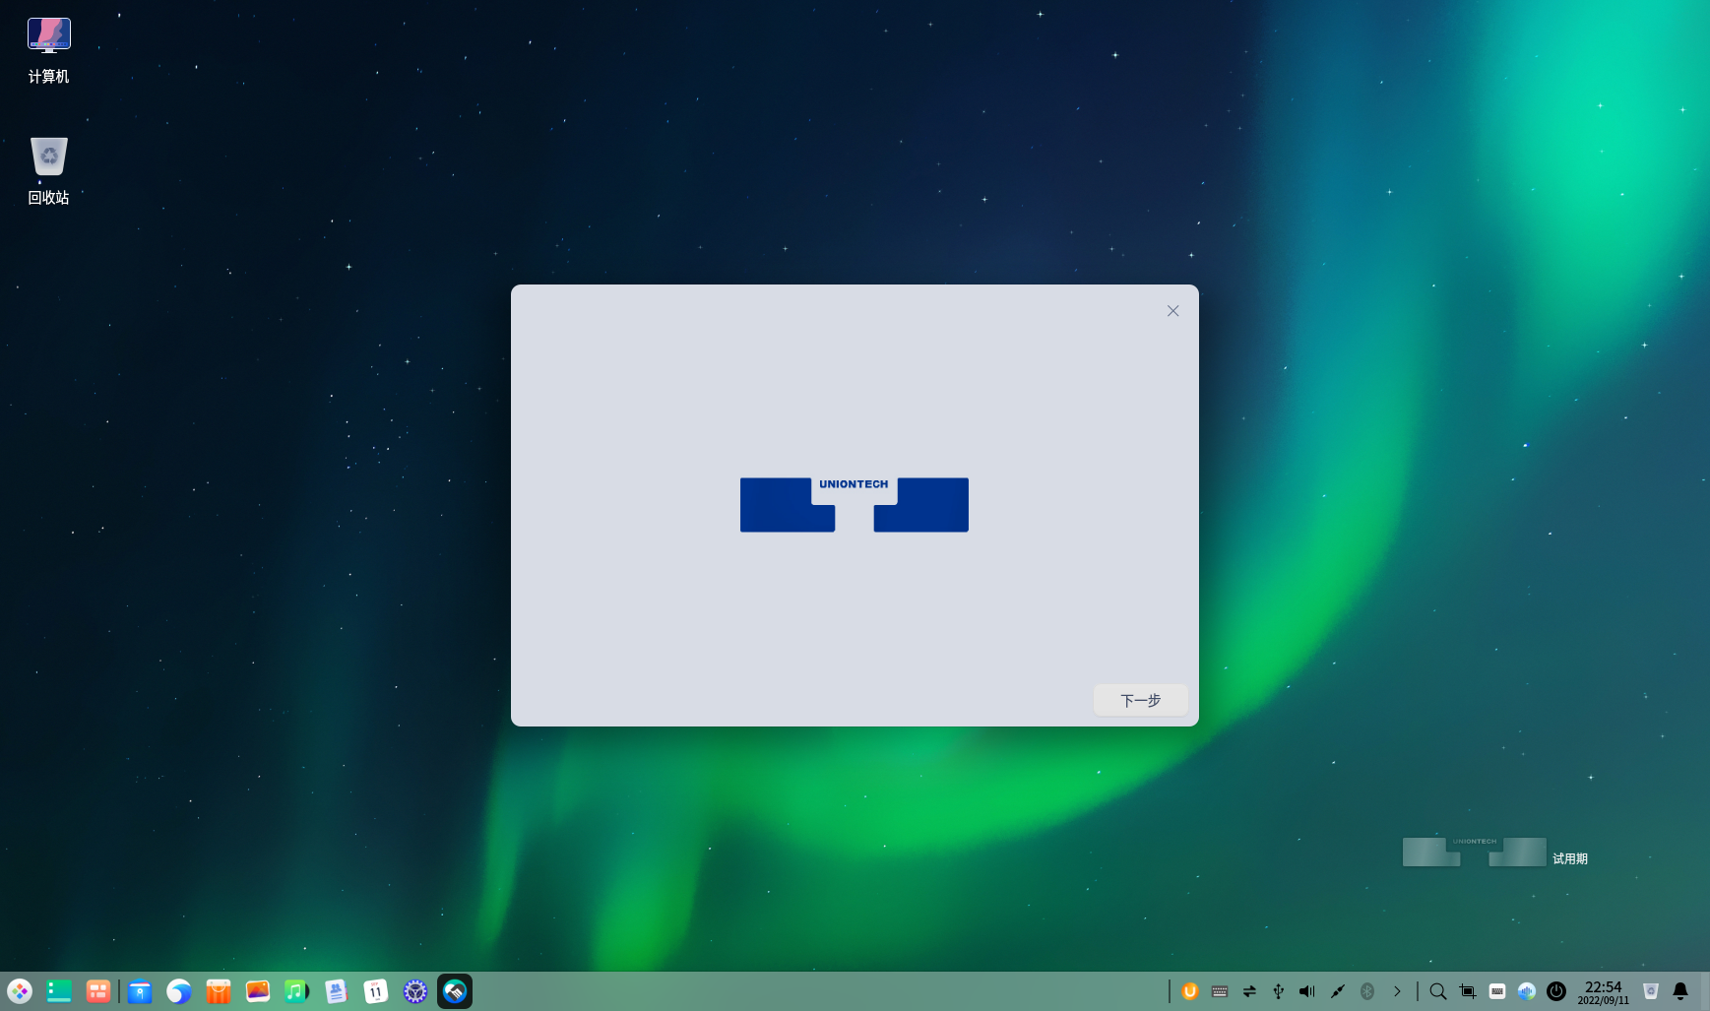Image resolution: width=1710 pixels, height=1011 pixels.
Task: Open the contacts app in dock
Action: click(x=337, y=991)
